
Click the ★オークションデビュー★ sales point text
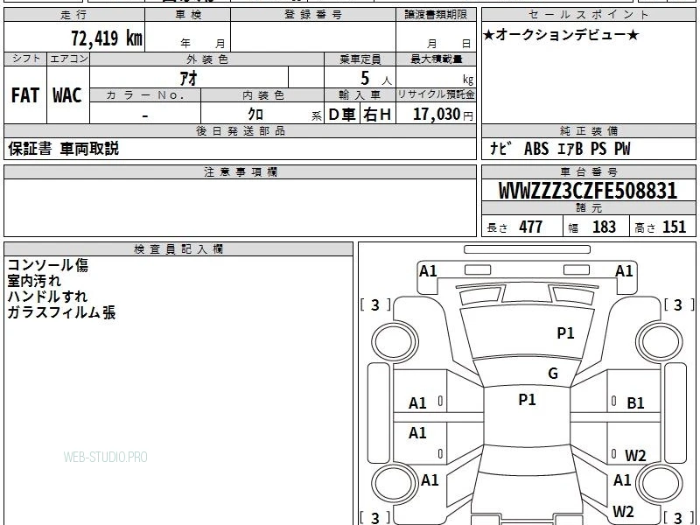(561, 35)
